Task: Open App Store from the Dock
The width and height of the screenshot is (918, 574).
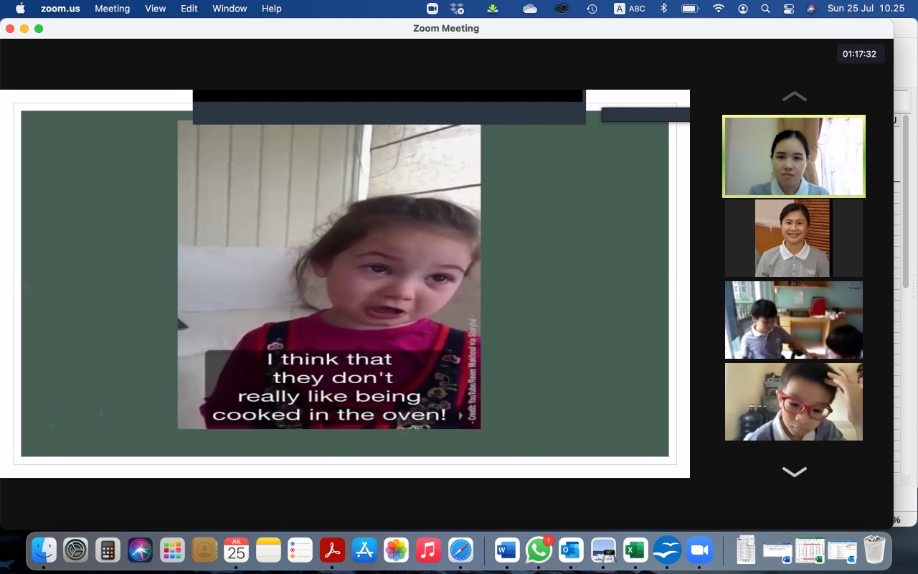Action: tap(364, 550)
